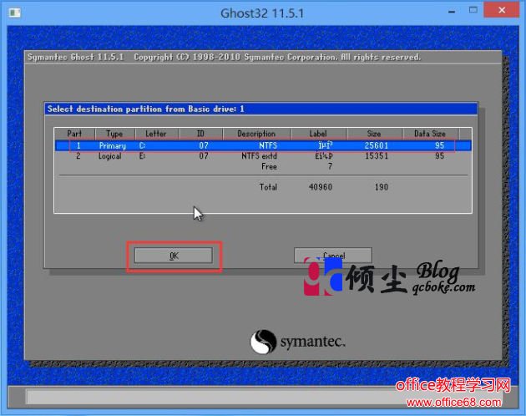Click the Type column header

pyautogui.click(x=114, y=134)
